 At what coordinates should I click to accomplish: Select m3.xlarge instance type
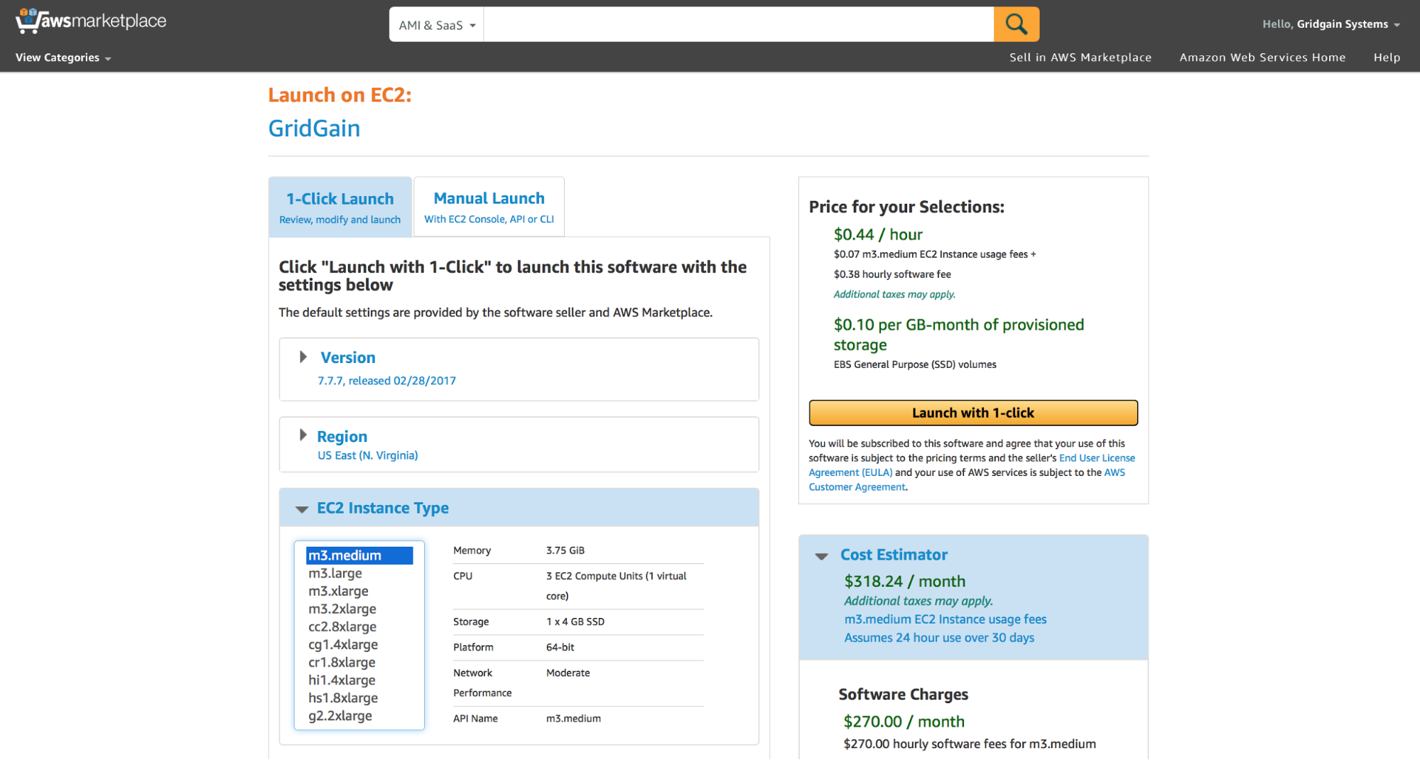point(338,591)
